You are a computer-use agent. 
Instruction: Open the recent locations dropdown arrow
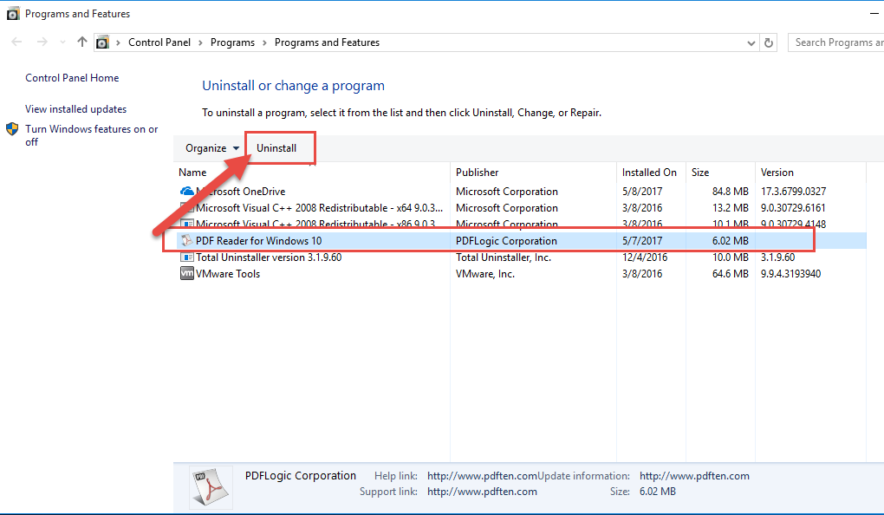62,42
